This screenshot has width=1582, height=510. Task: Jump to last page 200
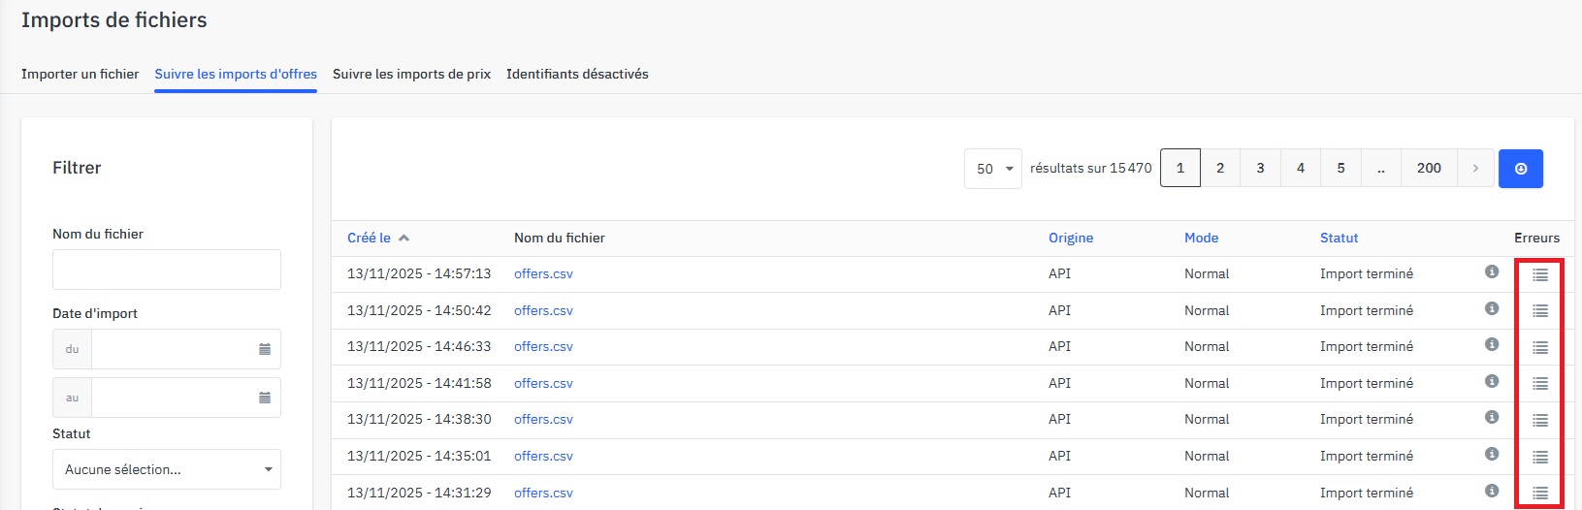coord(1429,169)
